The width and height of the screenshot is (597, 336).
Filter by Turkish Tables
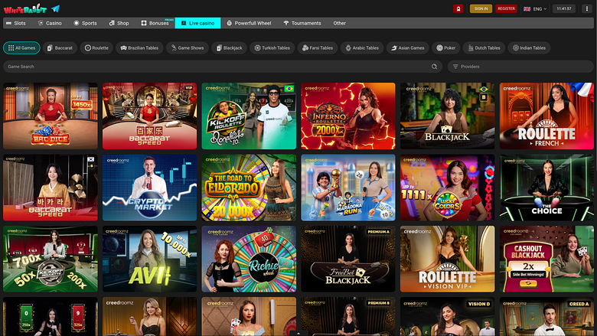pos(272,48)
